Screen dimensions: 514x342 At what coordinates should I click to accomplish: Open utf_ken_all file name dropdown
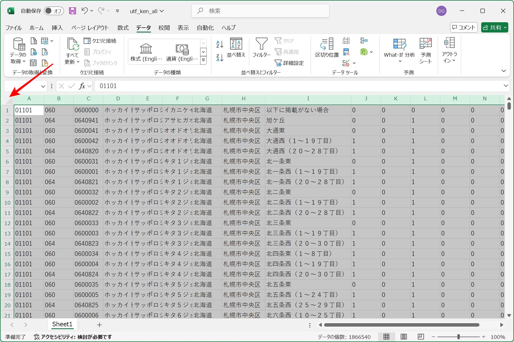(162, 11)
